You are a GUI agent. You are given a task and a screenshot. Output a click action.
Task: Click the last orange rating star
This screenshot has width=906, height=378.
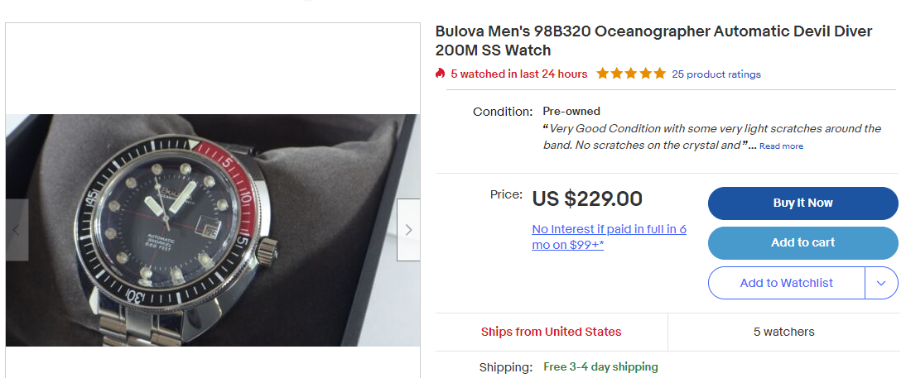[x=659, y=74]
